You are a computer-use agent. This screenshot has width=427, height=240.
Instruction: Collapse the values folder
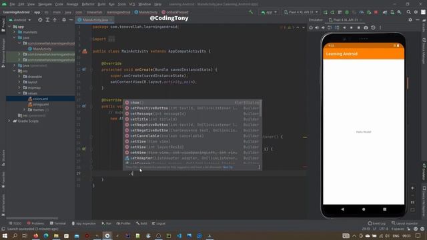(x=19, y=93)
